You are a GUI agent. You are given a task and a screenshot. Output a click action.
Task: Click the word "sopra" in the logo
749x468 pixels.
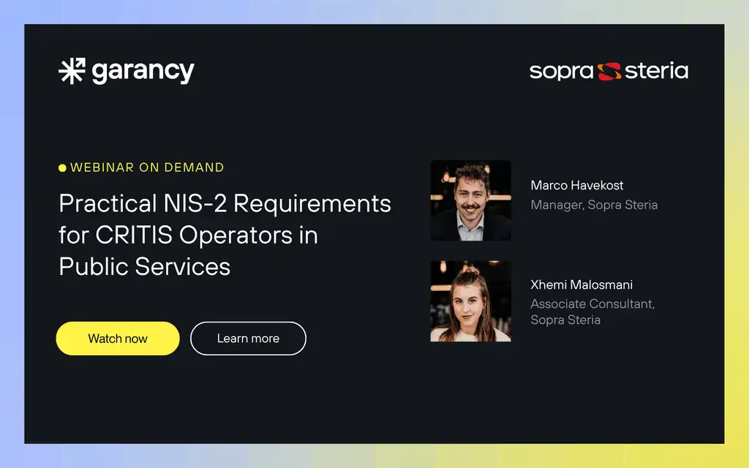click(x=561, y=72)
